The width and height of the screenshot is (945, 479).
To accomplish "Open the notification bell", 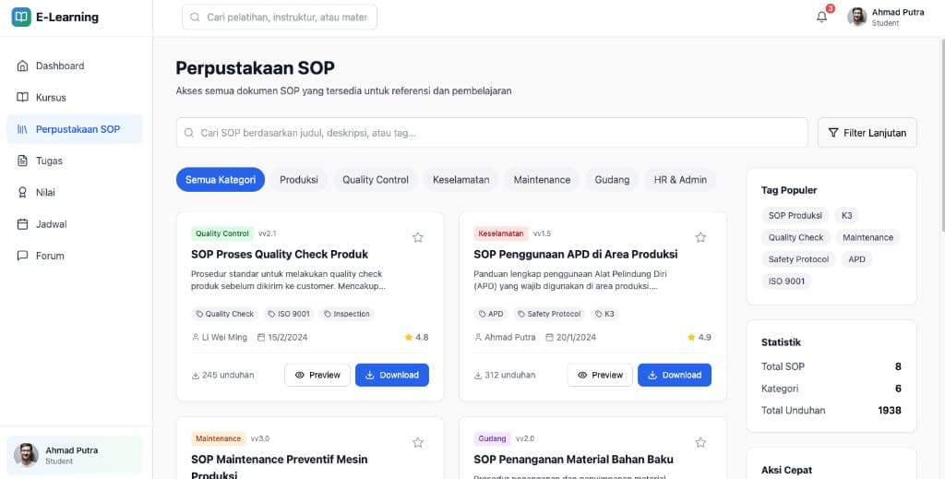I will 821,17.
